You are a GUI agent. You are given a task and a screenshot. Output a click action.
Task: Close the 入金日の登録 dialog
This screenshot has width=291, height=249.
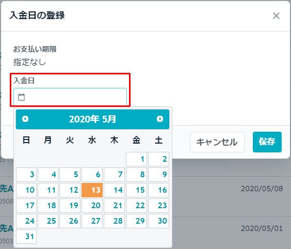click(x=276, y=16)
